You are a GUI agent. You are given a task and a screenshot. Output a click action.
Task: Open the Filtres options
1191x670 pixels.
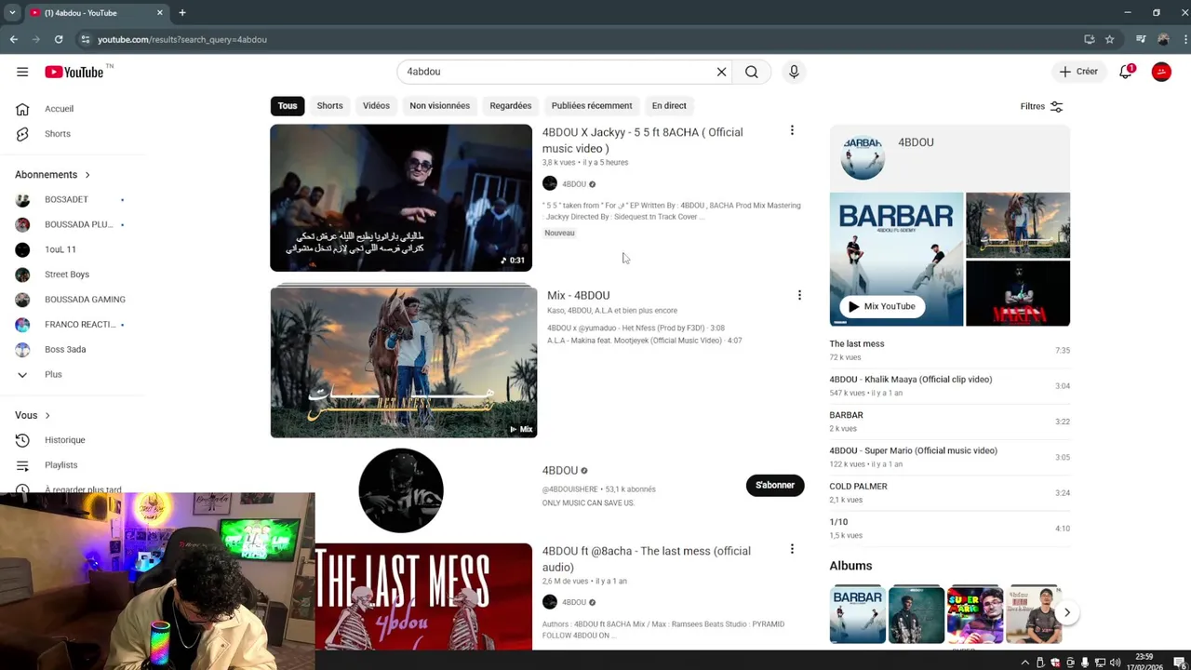tap(1041, 106)
